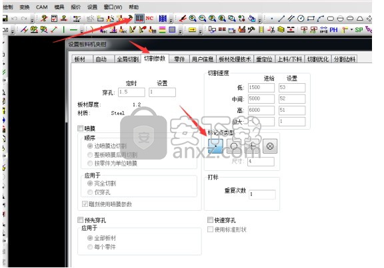Enable the 喷膜 checkbox
This screenshot has width=384, height=268.
[x=80, y=128]
